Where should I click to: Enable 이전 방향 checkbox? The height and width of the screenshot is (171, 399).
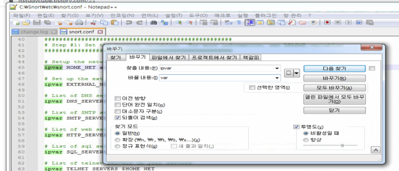coord(118,98)
